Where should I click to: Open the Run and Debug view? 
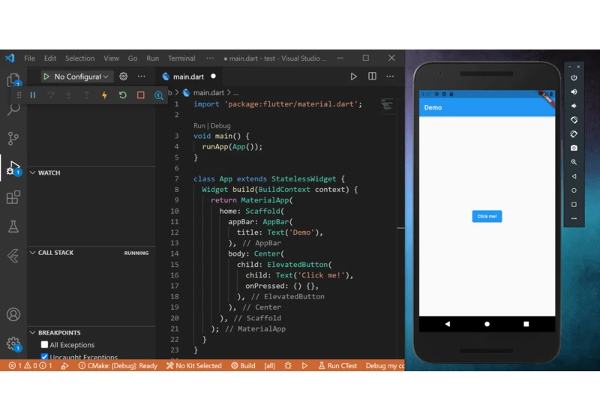coord(13,168)
